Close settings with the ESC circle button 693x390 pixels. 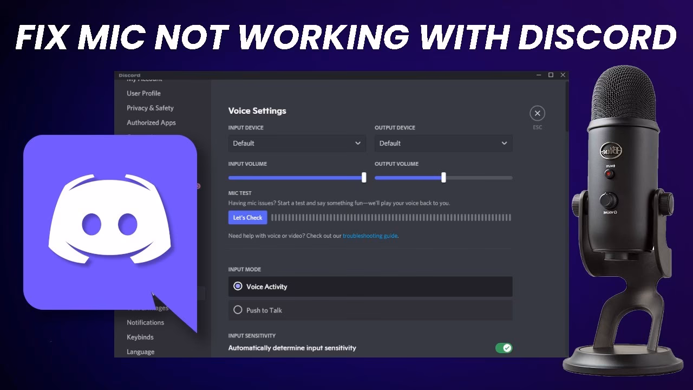537,113
